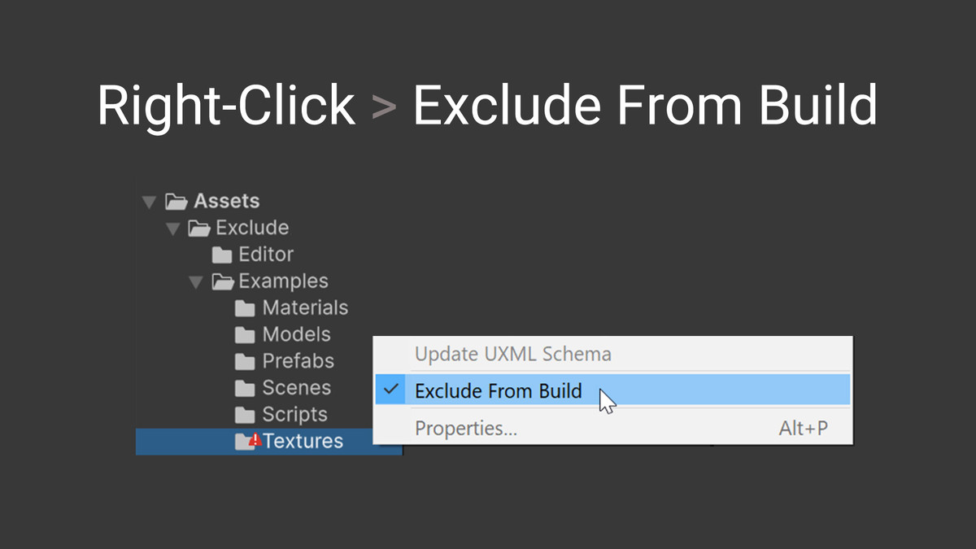The width and height of the screenshot is (976, 549).
Task: Click the Models folder icon
Action: tap(246, 334)
